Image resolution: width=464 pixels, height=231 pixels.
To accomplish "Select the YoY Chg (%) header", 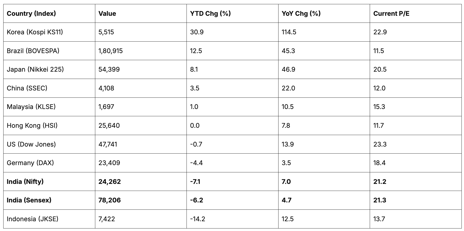I will point(301,14).
